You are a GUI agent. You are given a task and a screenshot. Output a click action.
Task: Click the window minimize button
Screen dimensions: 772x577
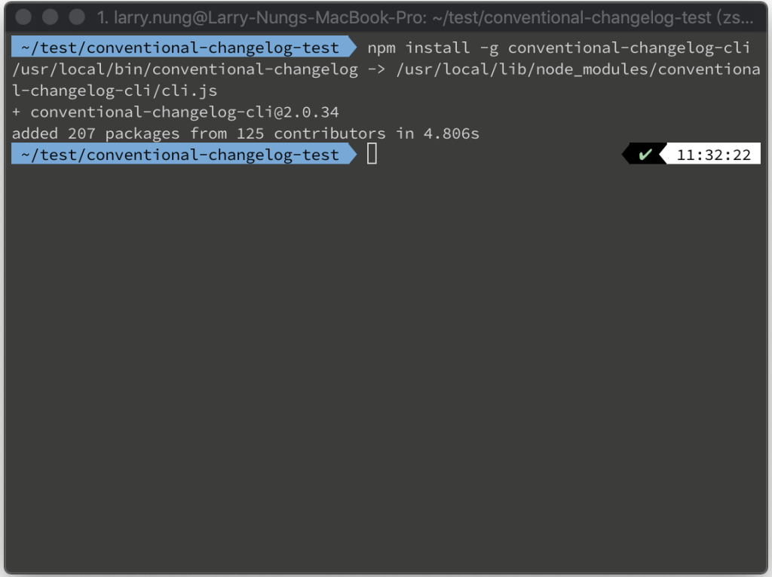[x=51, y=17]
